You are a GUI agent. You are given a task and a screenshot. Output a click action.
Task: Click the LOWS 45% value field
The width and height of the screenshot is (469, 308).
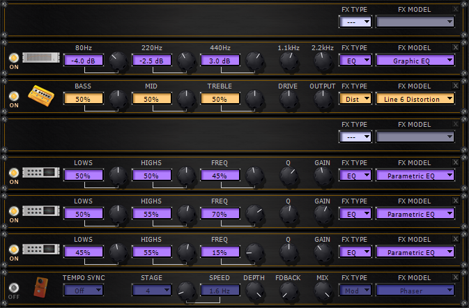(x=83, y=252)
